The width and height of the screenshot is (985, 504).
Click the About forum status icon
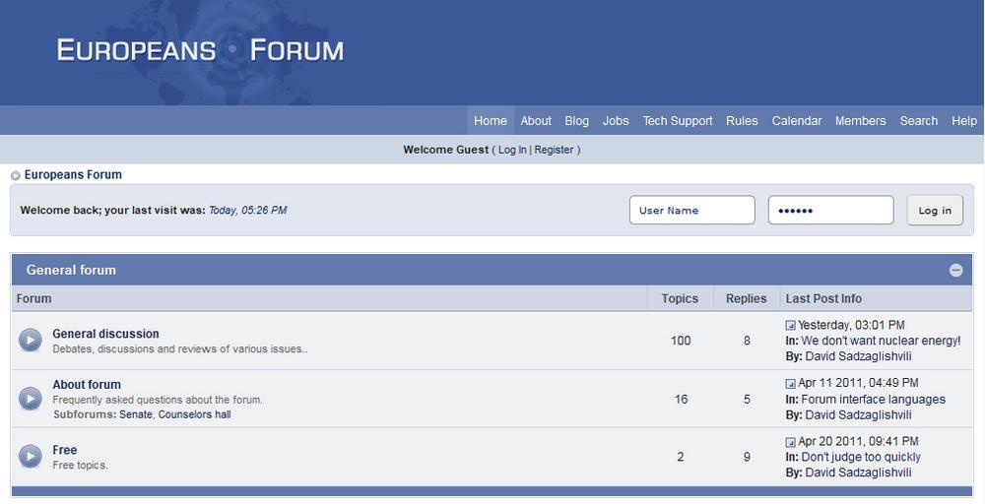point(30,399)
